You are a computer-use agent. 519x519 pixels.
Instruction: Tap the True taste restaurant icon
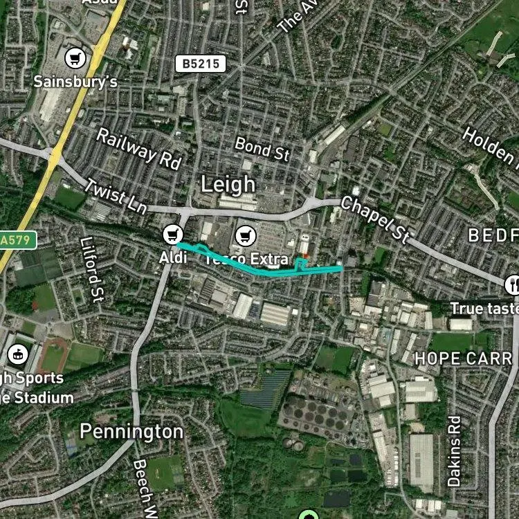(513, 285)
